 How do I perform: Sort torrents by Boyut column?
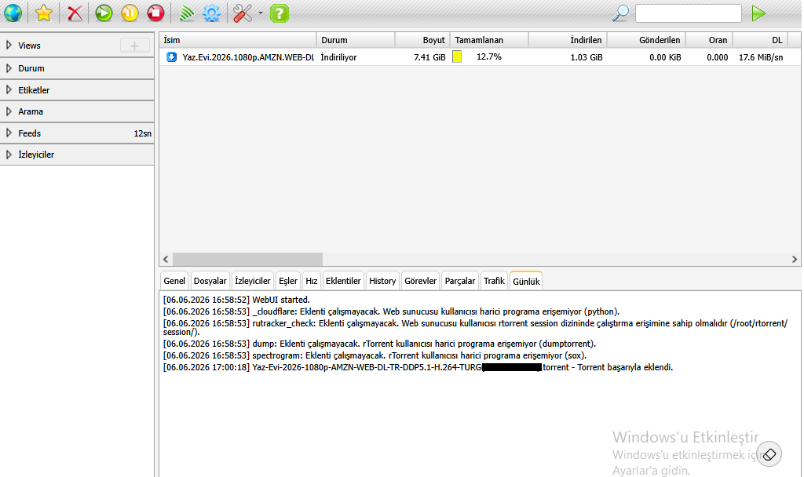tap(422, 40)
